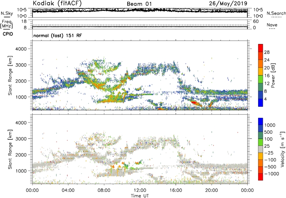The image size is (286, 198).
Task: Click the '4' label on Power colorbar
Action: [x=265, y=99]
